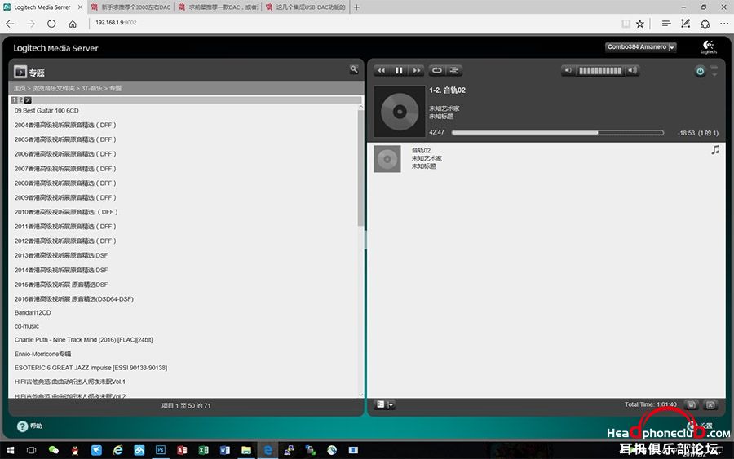Image resolution: width=734 pixels, height=459 pixels.
Task: Open the Ennio-Morricone专辑 folder
Action: pos(42,354)
